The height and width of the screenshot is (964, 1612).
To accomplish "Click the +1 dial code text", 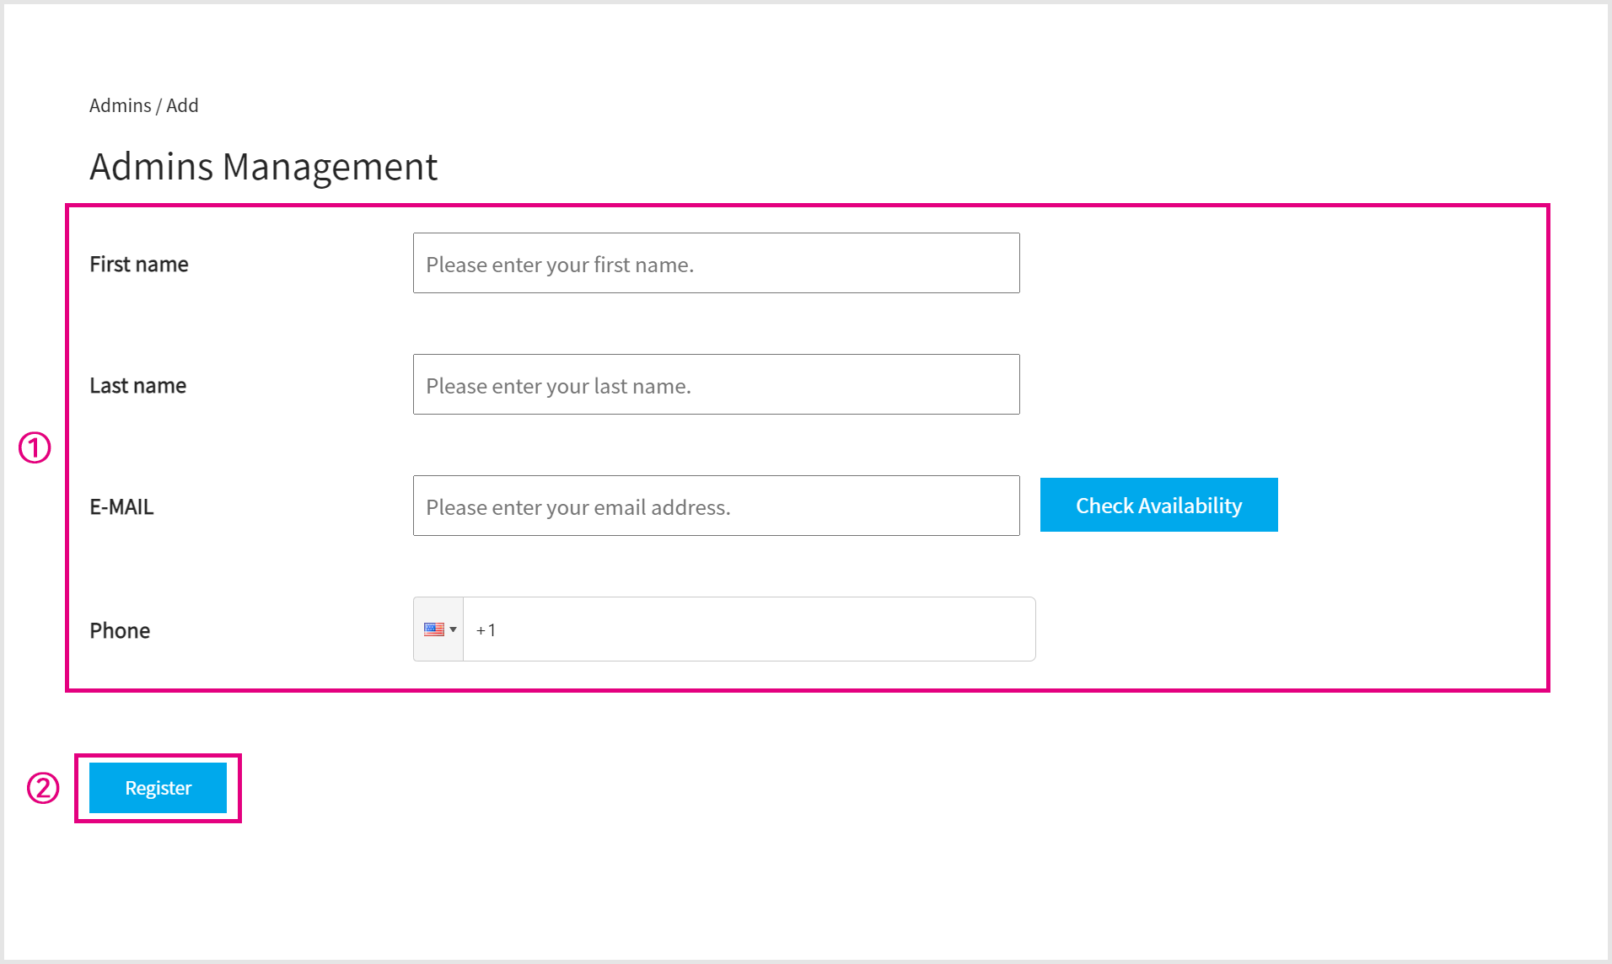I will coord(486,630).
